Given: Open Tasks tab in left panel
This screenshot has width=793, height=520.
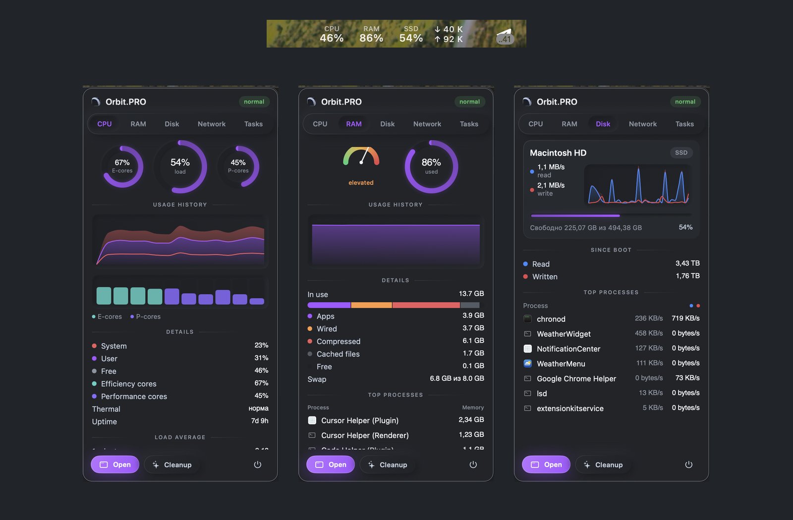Looking at the screenshot, I should coord(253,124).
